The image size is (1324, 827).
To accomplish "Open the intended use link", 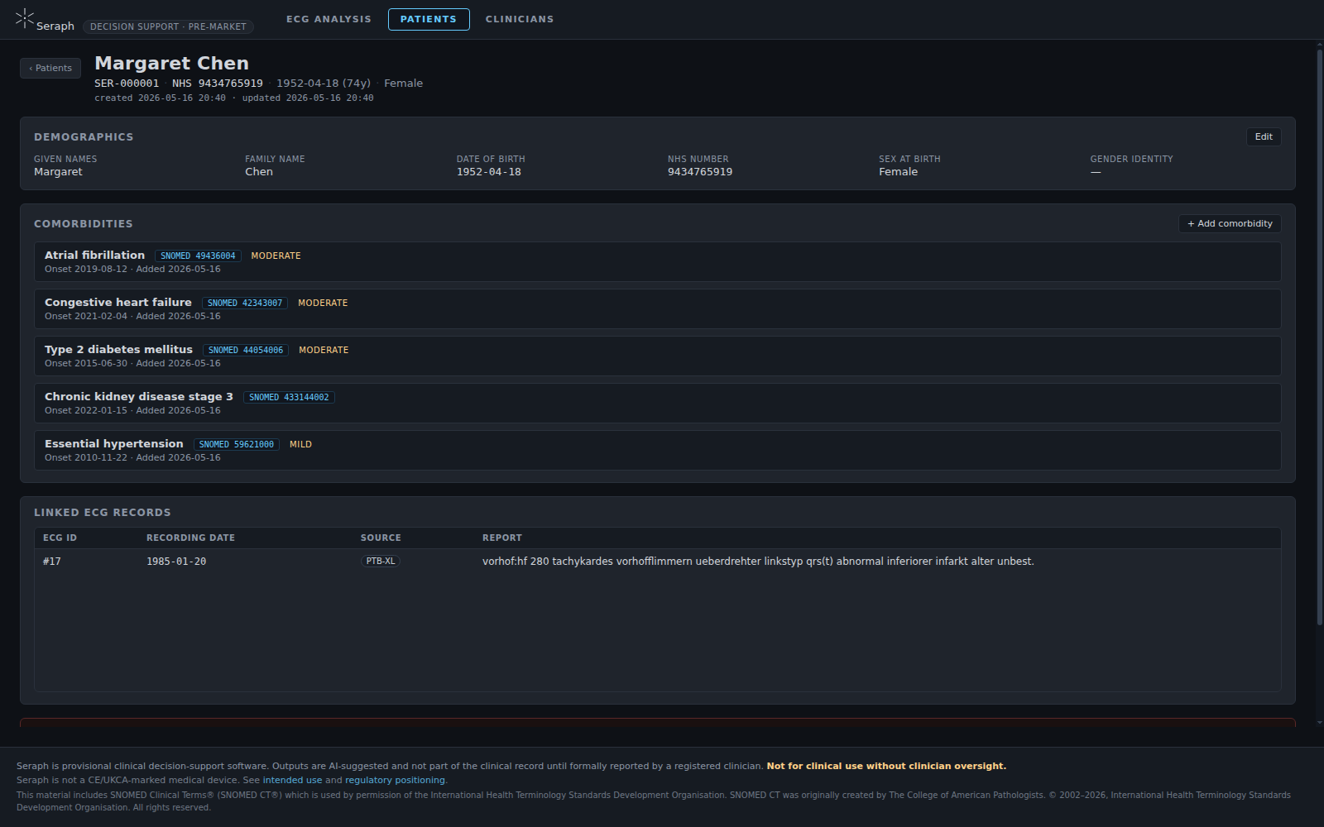I will pyautogui.click(x=292, y=780).
